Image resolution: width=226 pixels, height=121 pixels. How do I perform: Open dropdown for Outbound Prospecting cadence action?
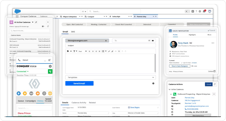tap(214, 94)
